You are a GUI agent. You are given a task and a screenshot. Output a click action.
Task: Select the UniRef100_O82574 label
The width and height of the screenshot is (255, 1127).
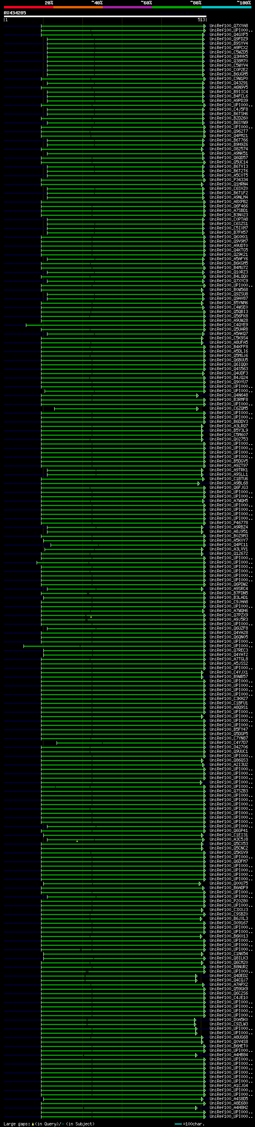point(229,149)
